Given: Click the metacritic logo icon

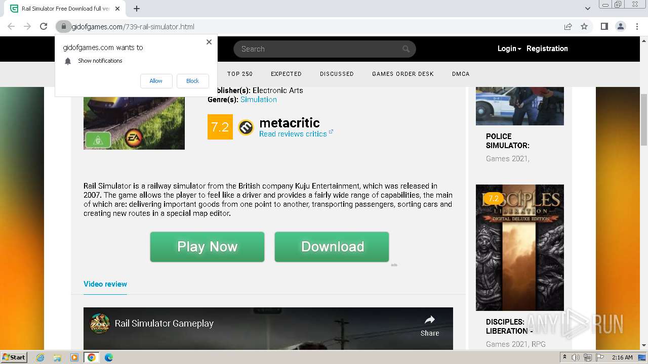Looking at the screenshot, I should point(246,127).
